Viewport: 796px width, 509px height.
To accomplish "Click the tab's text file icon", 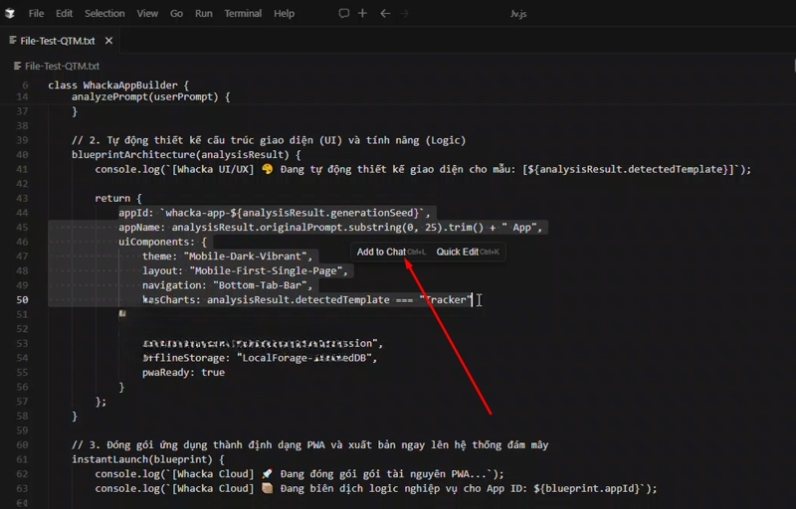I will 13,40.
